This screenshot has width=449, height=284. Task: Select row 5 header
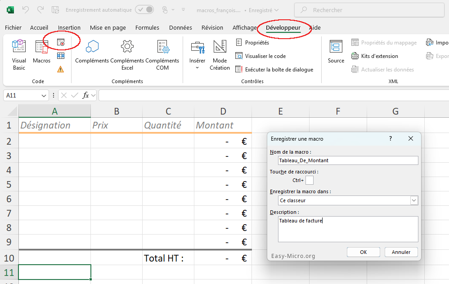pos(9,185)
